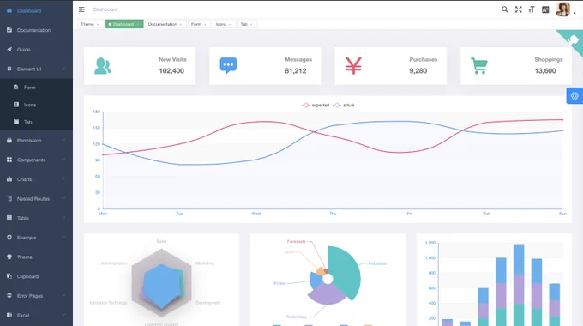Open the GitHub corner ribbon icon
The height and width of the screenshot is (326, 583).
573,39
